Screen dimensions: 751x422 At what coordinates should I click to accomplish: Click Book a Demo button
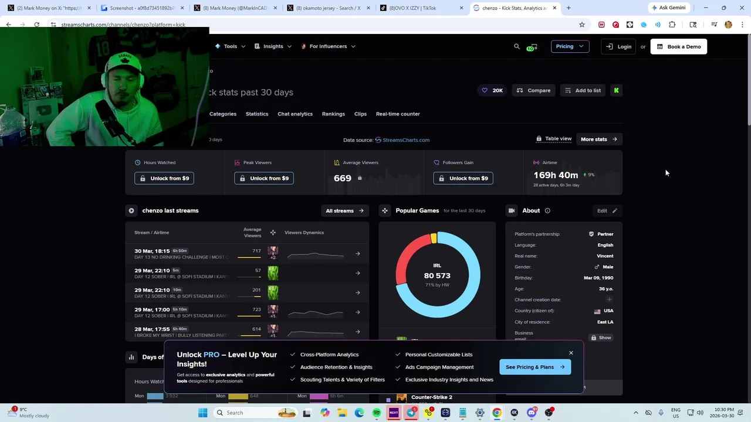pos(679,46)
